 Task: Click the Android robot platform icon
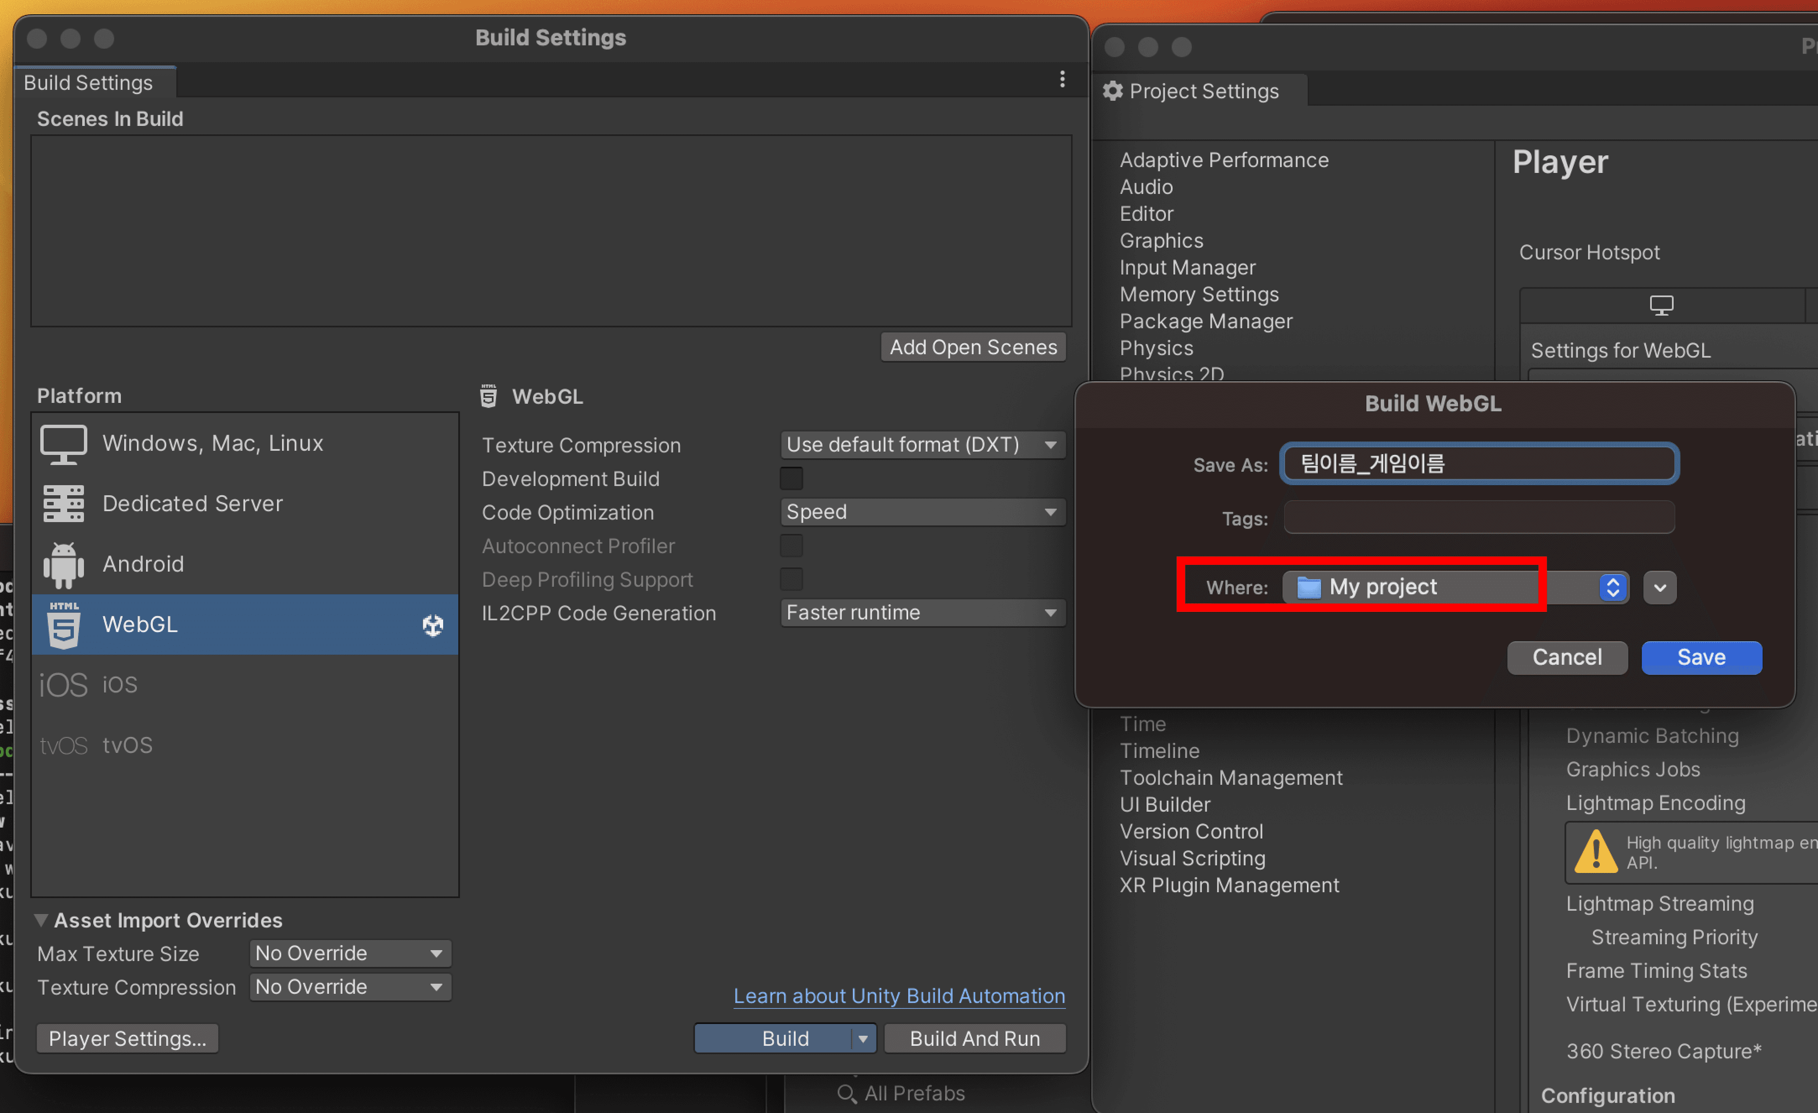63,565
